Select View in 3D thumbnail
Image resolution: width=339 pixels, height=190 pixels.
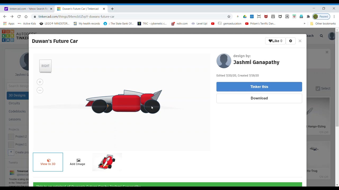(x=48, y=162)
